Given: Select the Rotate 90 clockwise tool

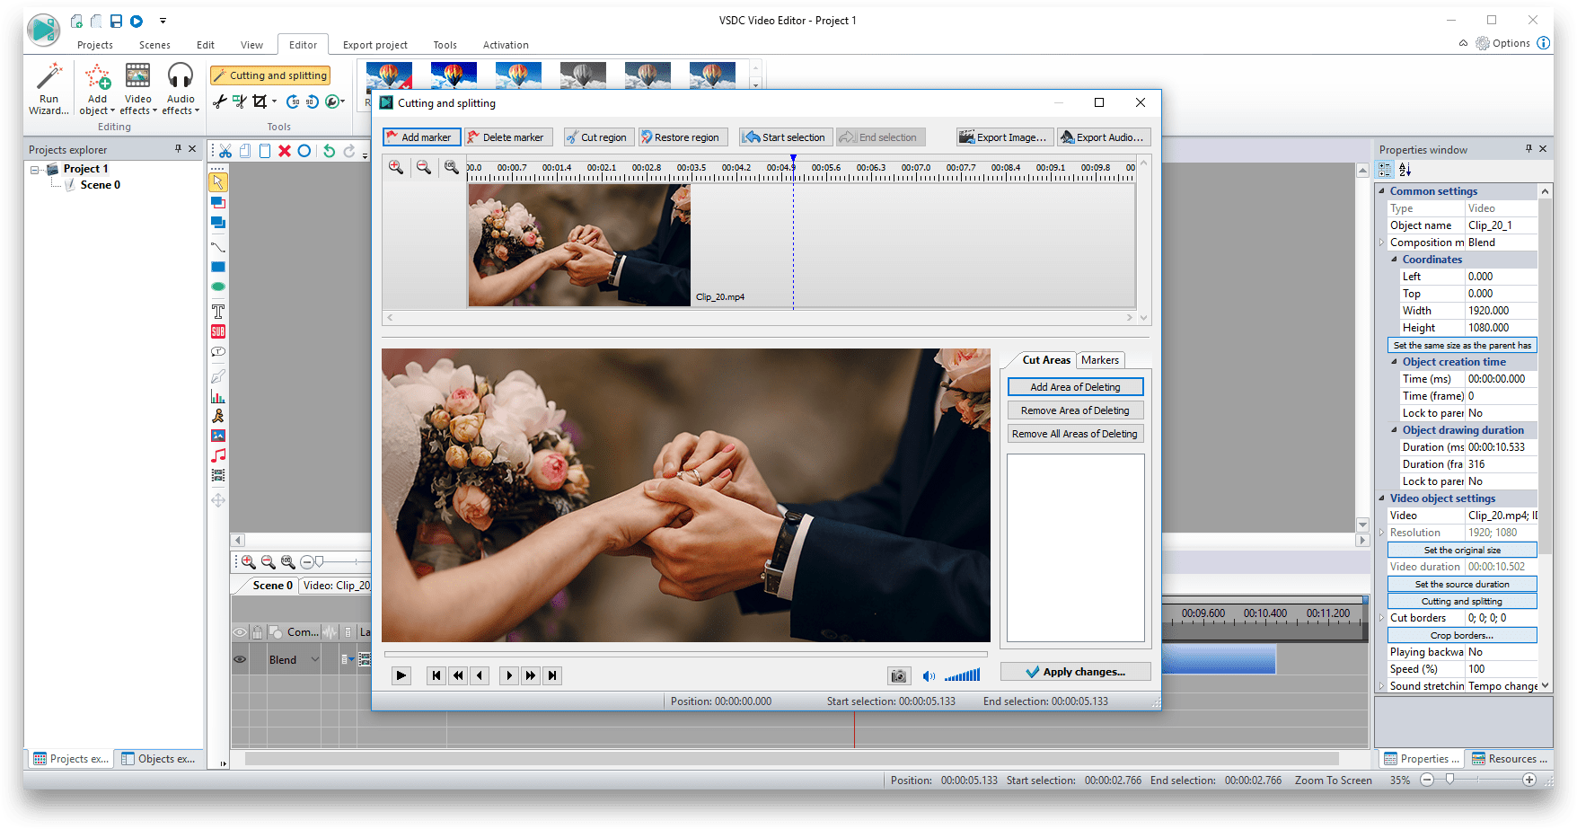Looking at the screenshot, I should tap(294, 101).
